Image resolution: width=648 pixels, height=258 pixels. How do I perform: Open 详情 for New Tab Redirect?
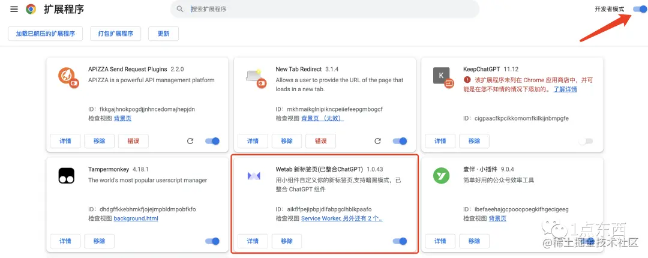(x=253, y=141)
